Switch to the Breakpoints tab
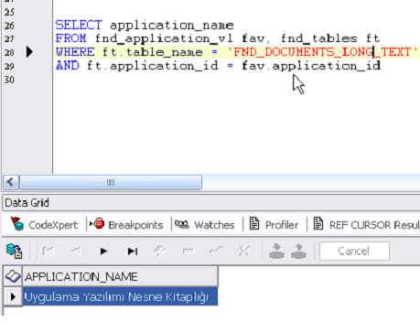The width and height of the screenshot is (420, 332). 126,224
